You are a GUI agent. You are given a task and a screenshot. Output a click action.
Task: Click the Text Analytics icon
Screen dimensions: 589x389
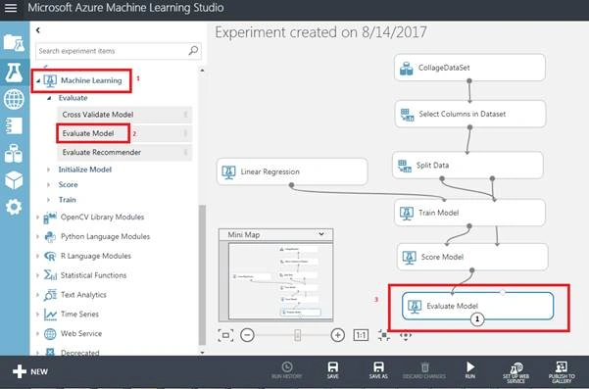50,295
